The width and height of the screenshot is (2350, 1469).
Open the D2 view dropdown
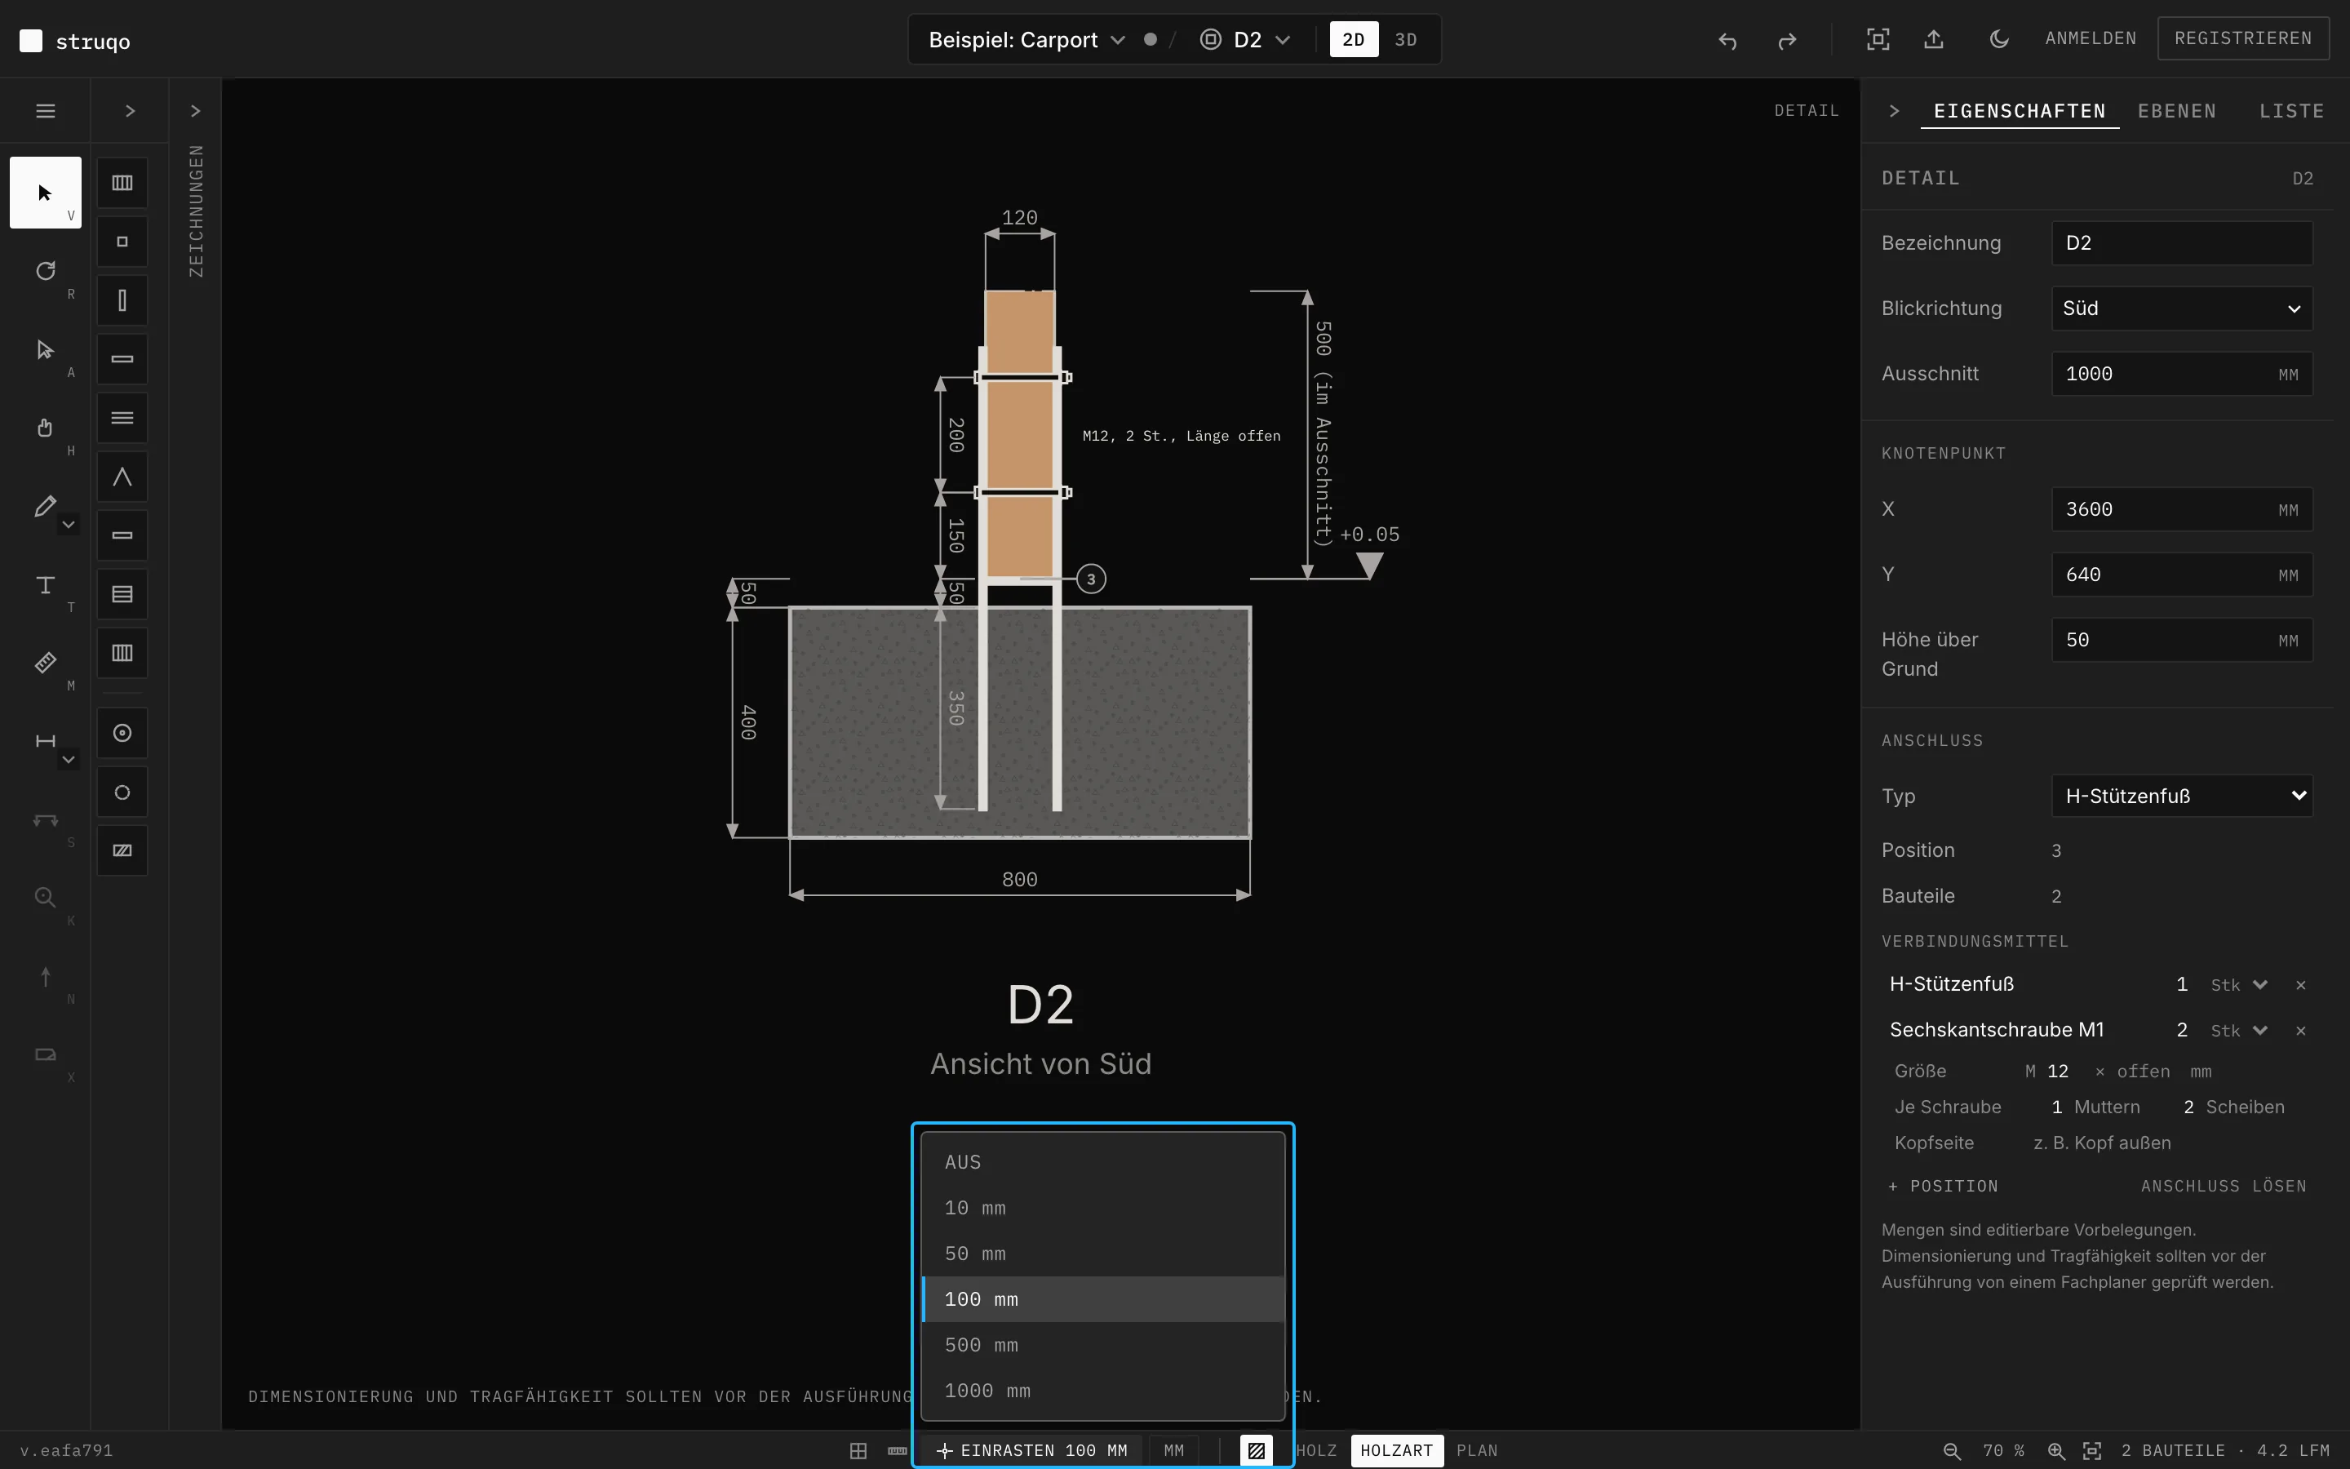pyautogui.click(x=1246, y=40)
